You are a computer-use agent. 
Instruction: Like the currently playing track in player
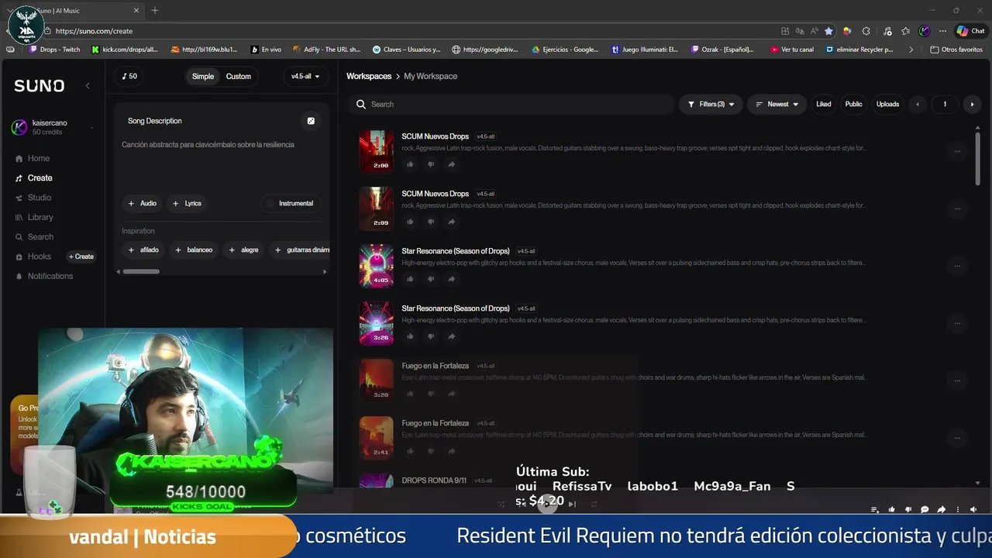[891, 510]
